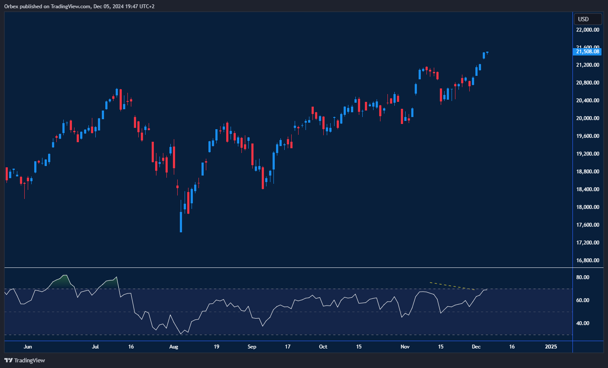Viewport: 608px width, 368px height.
Task: Click the Nov label on the time axis
Action: point(405,347)
